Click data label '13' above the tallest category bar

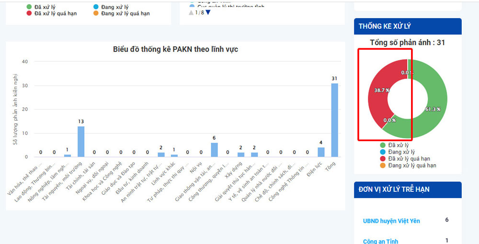81,122
